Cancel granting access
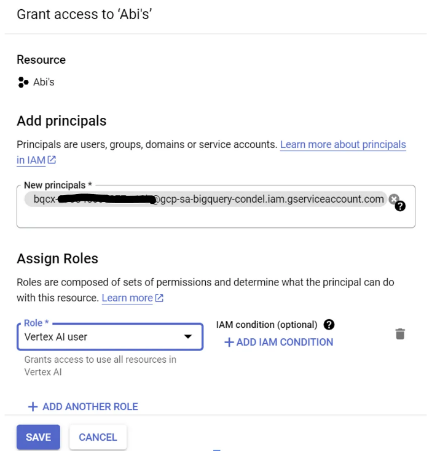Viewport: 440px width, 453px height. pyautogui.click(x=98, y=437)
